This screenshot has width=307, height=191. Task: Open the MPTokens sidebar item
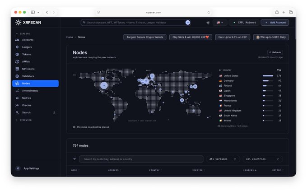35,69
